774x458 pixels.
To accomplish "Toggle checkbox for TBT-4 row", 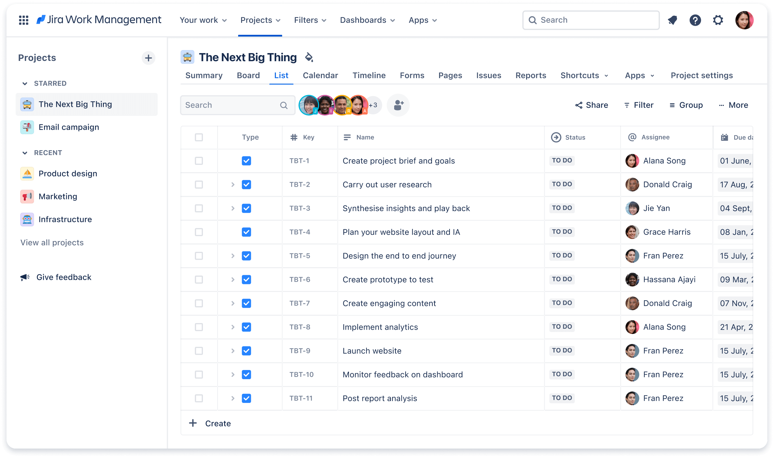I will click(x=199, y=232).
